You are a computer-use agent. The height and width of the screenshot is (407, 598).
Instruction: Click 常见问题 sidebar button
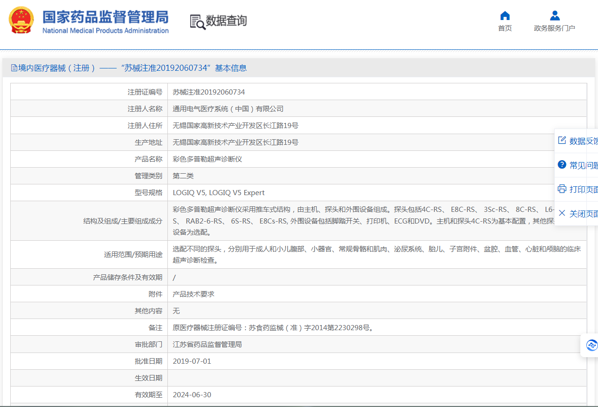577,165
